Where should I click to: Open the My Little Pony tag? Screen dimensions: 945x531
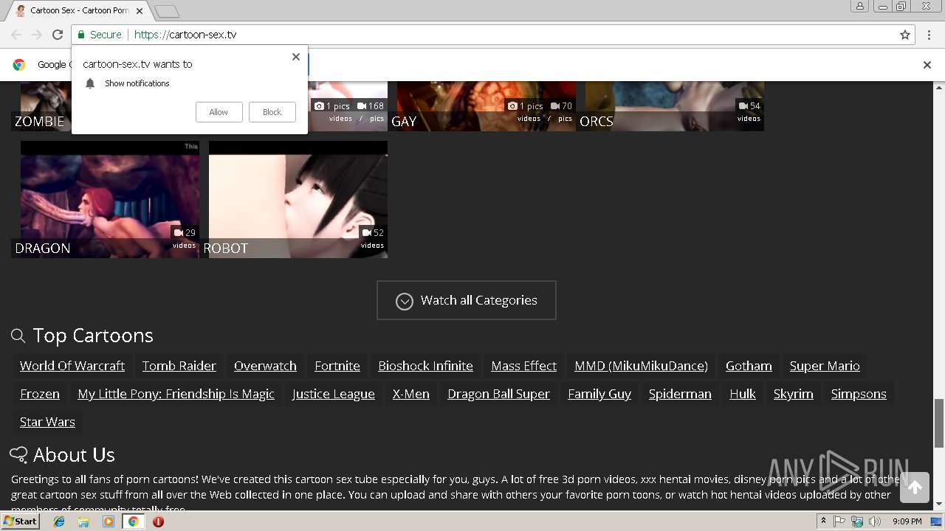(176, 394)
